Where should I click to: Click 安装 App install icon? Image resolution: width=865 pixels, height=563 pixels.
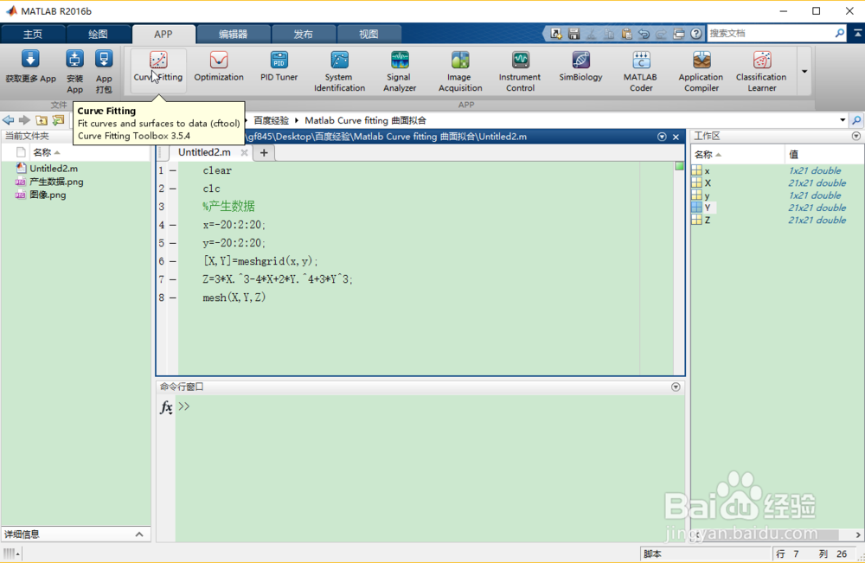(x=74, y=59)
